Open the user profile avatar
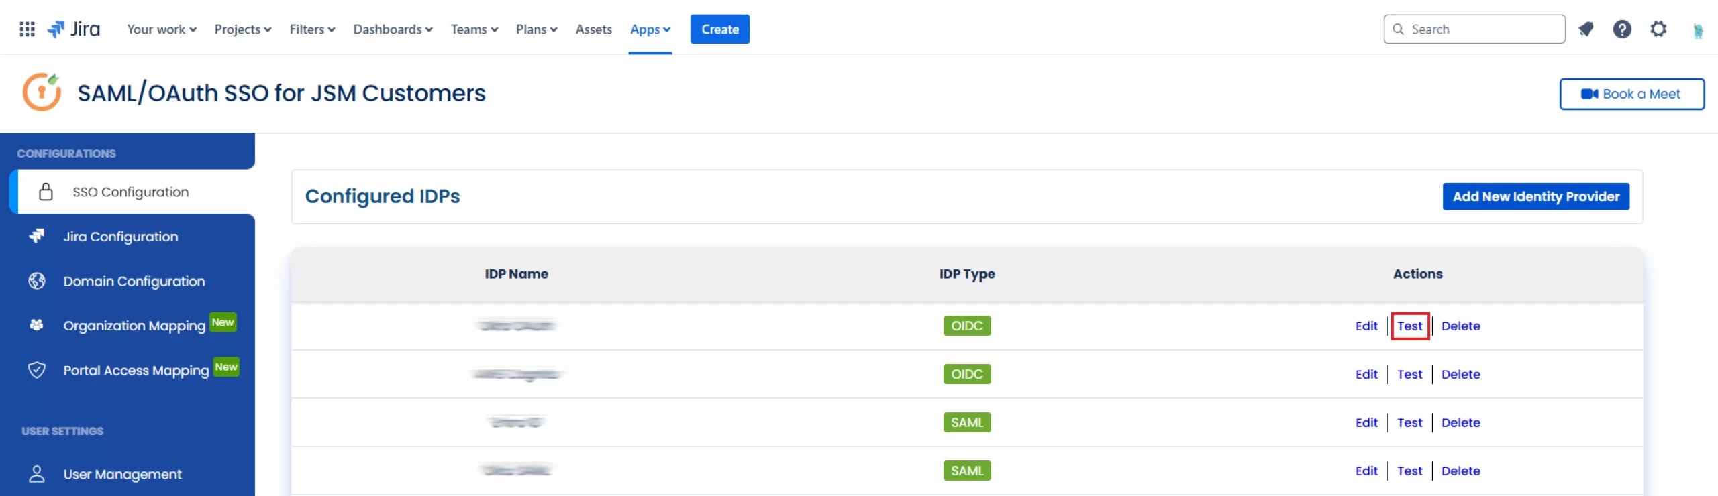Screen dimensions: 1718x496 click(1697, 30)
